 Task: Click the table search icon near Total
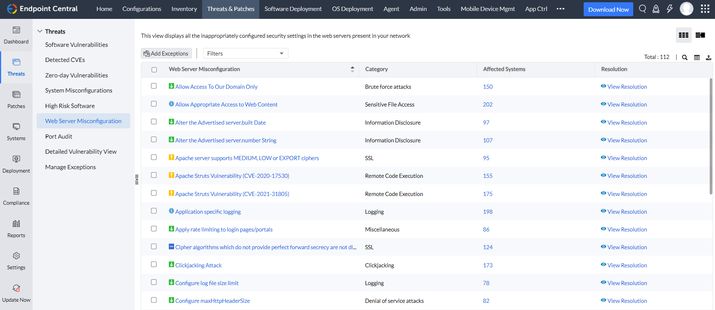684,57
